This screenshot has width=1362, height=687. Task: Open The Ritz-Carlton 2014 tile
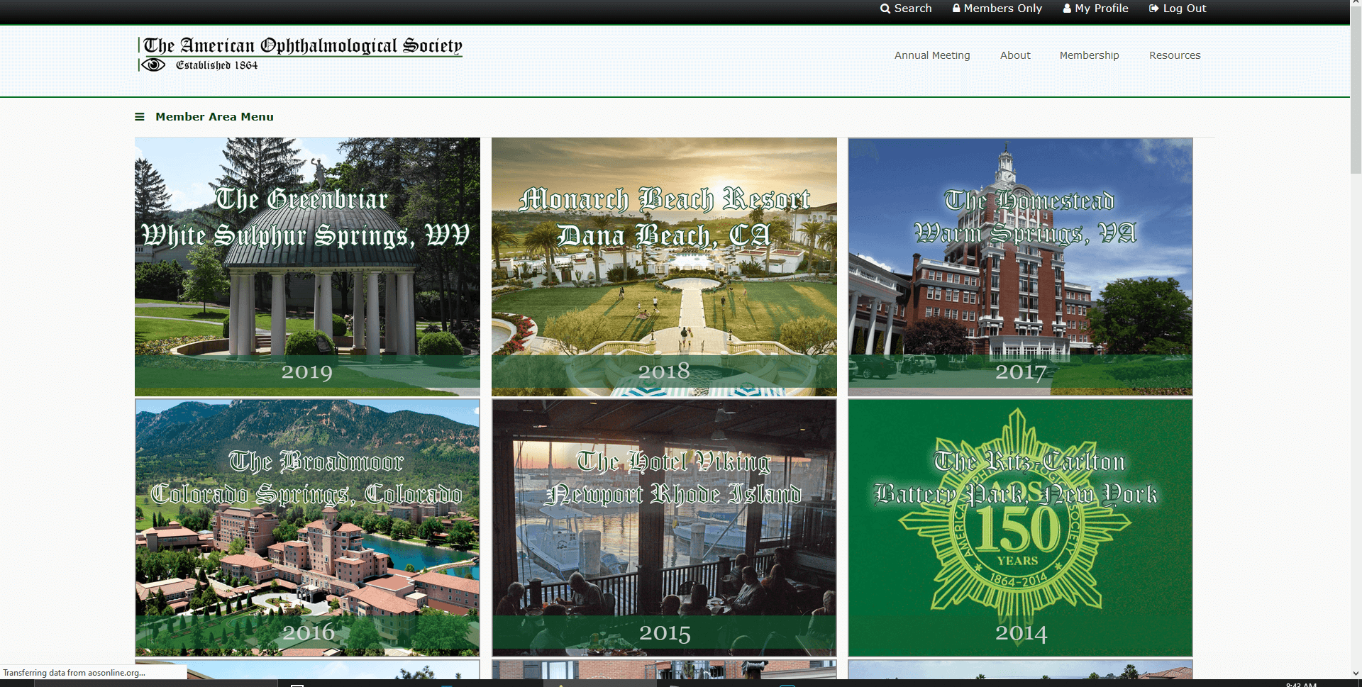click(1020, 527)
